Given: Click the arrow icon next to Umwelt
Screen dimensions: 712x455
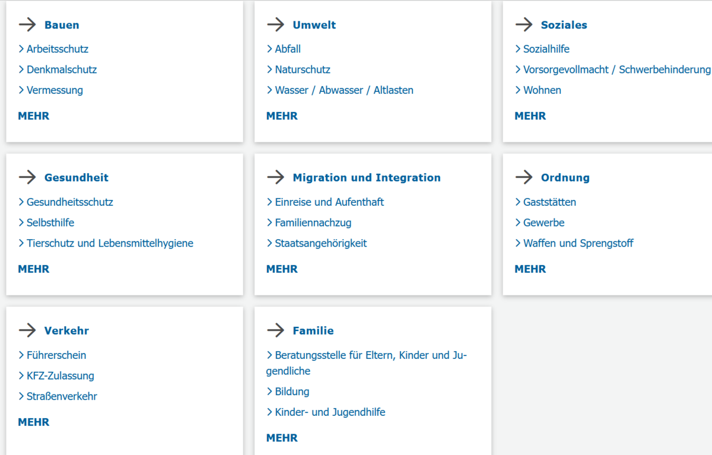Looking at the screenshot, I should (276, 25).
